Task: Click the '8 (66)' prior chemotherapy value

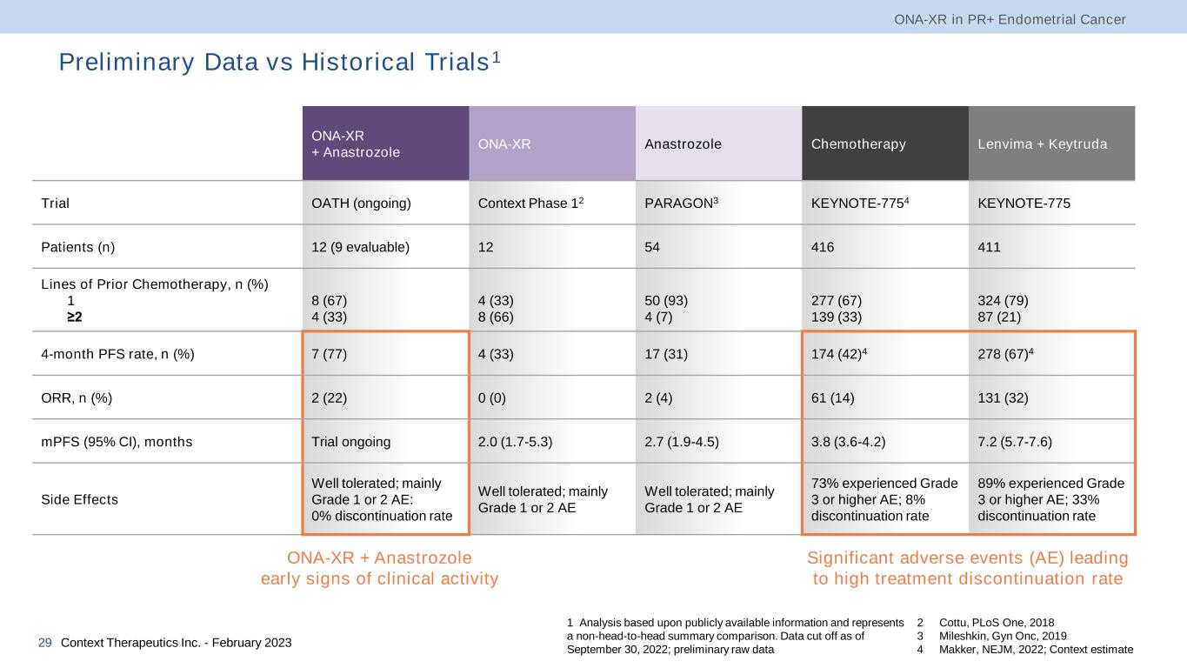Action: (x=497, y=316)
